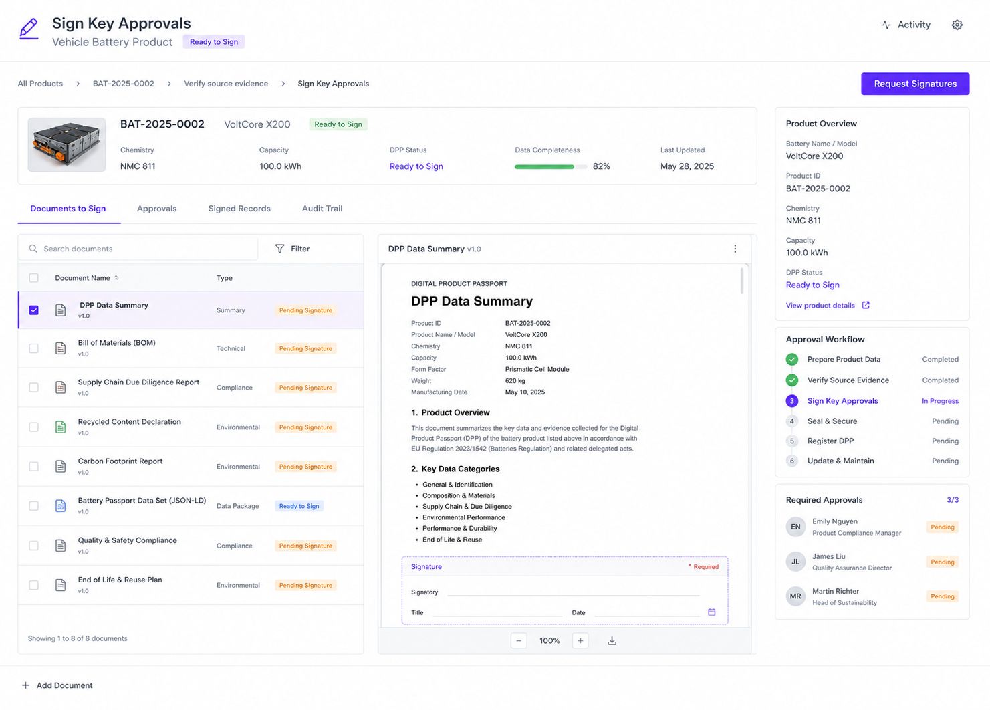Download the previewed document
Viewport: 990px width, 710px height.
point(612,640)
